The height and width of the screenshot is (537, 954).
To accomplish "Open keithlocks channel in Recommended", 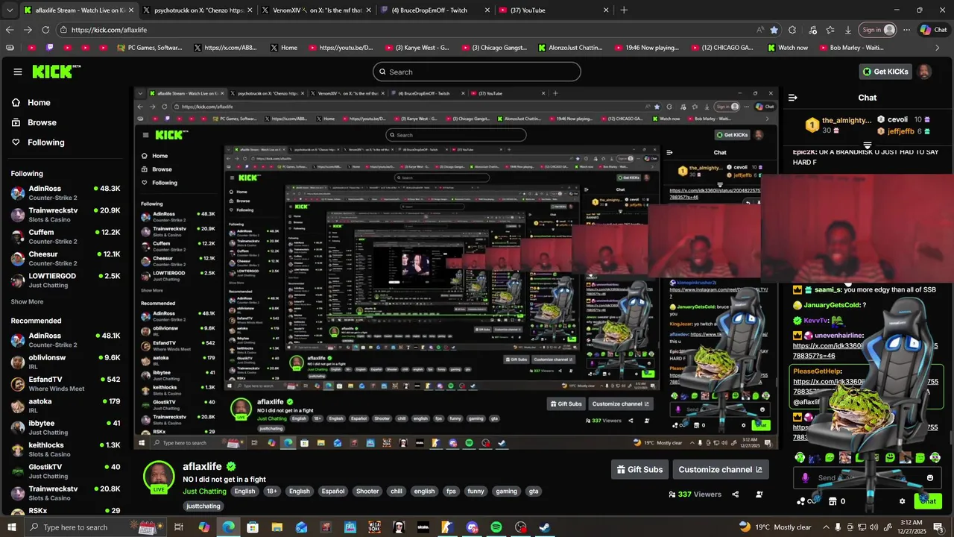I will pos(66,449).
